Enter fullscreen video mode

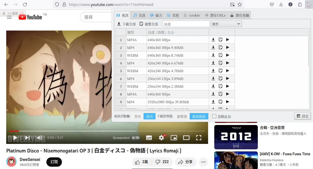click(x=199, y=138)
